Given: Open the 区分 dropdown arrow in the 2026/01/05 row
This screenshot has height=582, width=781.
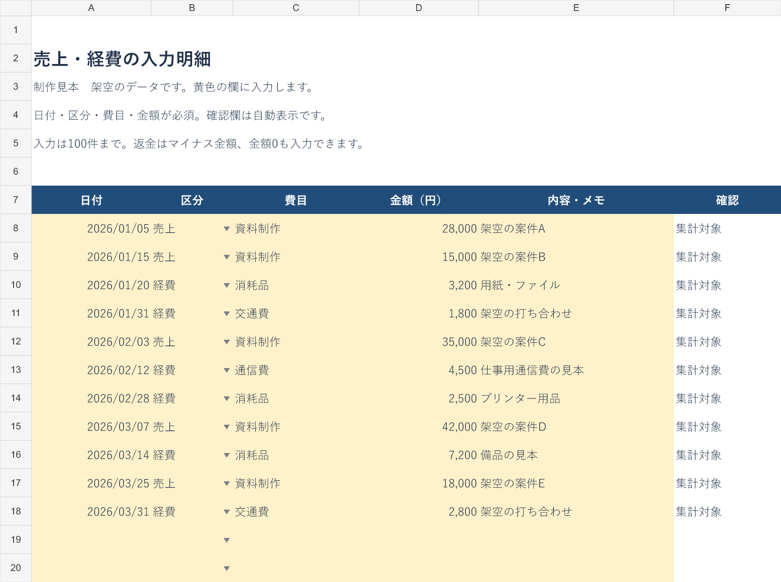Looking at the screenshot, I should point(227,229).
